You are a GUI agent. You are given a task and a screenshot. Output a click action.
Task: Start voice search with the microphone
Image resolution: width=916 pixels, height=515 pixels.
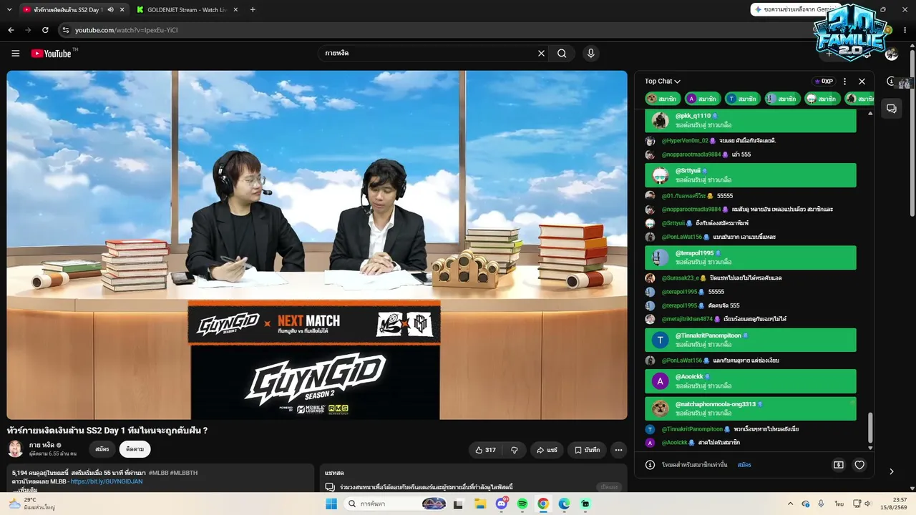coord(590,53)
